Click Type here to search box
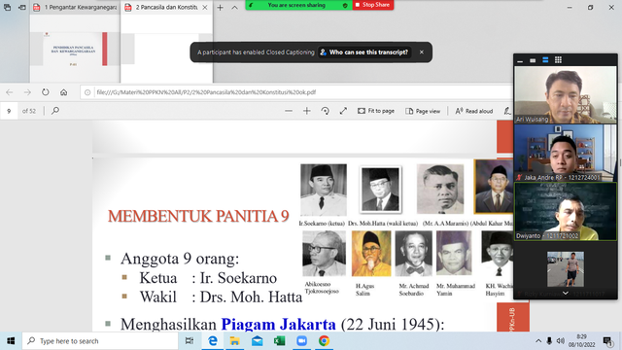The width and height of the screenshot is (622, 350). (100, 341)
